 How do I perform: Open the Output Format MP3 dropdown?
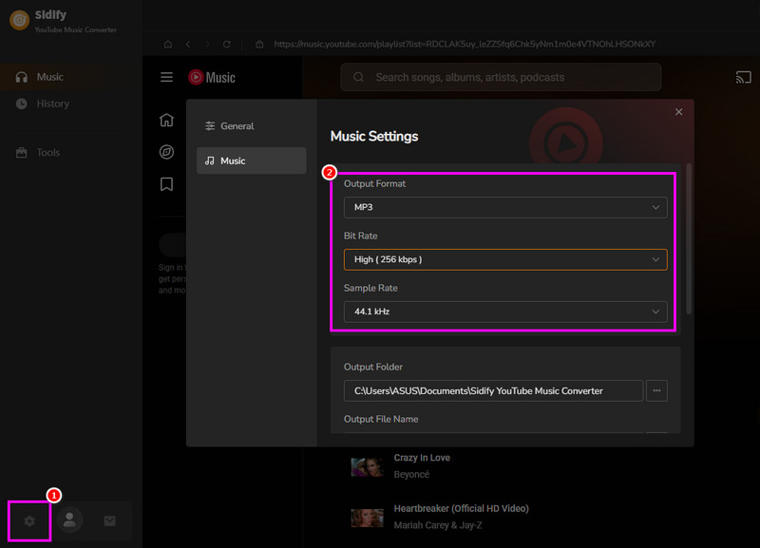point(505,207)
